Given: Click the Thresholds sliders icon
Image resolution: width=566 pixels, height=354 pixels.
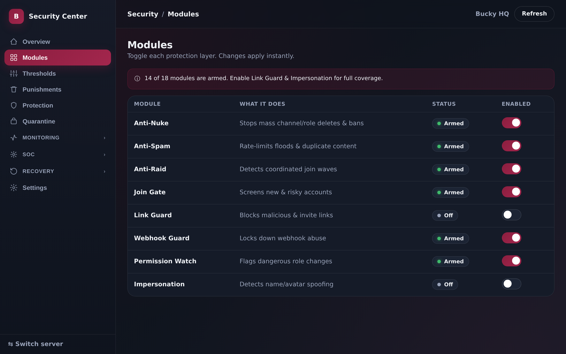Looking at the screenshot, I should 14,74.
